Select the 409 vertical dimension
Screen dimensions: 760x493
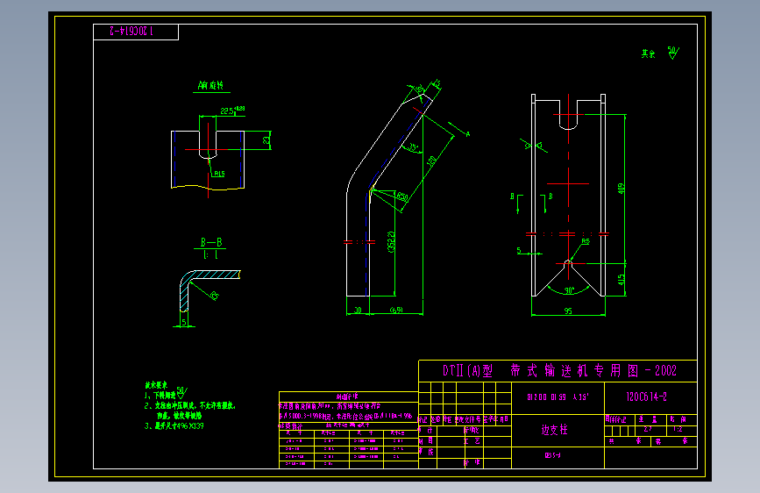pyautogui.click(x=621, y=189)
